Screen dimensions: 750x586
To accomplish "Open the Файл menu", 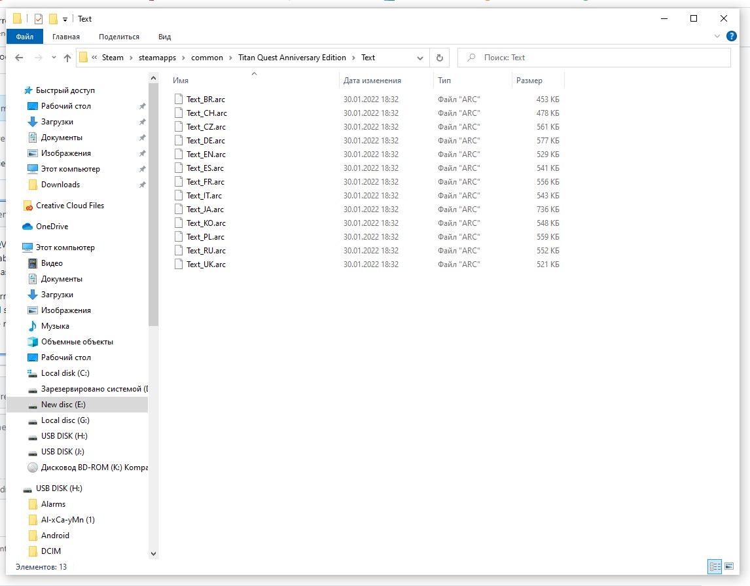I will point(24,37).
